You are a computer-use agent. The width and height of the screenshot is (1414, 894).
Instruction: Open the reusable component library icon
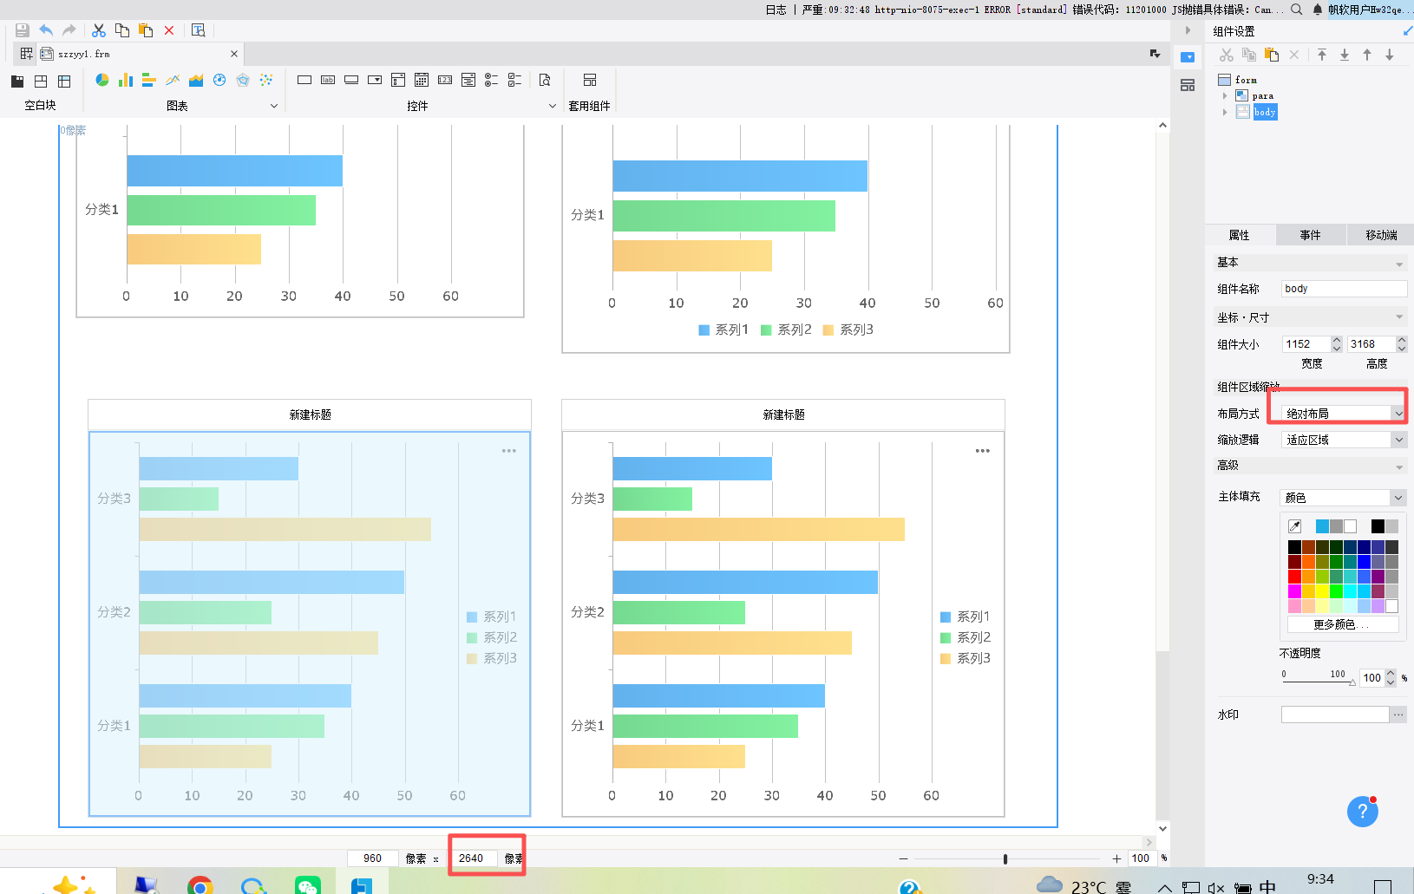tap(590, 80)
